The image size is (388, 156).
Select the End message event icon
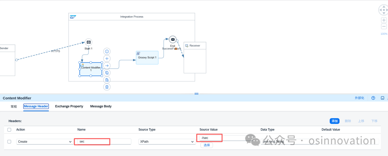173,39
